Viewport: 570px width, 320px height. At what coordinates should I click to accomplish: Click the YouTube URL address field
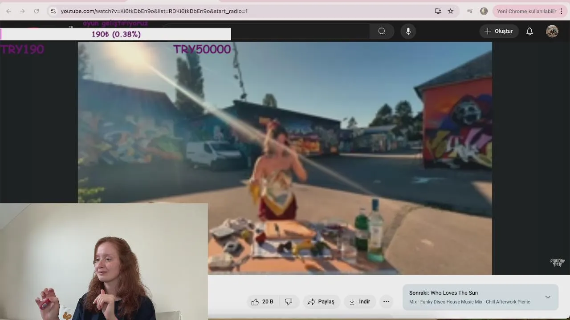[x=154, y=11]
